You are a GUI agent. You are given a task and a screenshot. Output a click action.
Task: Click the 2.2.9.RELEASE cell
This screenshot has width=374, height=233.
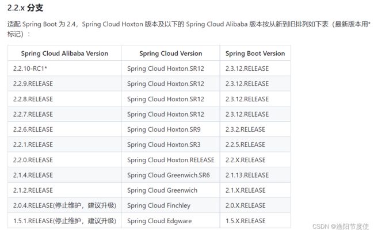[64, 84]
